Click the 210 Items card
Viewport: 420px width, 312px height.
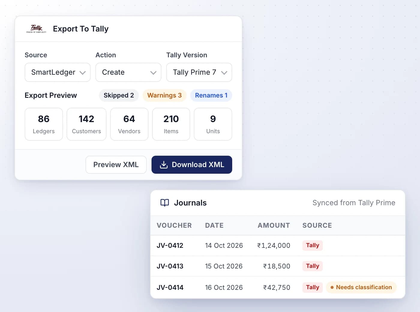(171, 124)
